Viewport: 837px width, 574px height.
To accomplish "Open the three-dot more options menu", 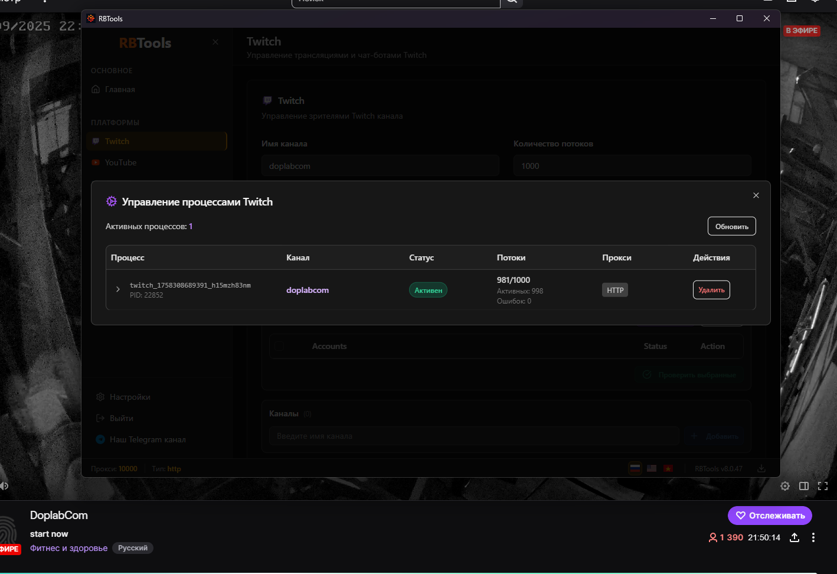I will 813,537.
